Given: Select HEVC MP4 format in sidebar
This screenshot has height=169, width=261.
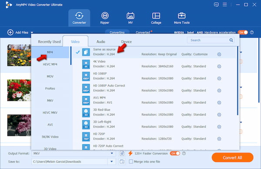Looking at the screenshot, I should 50,64.
